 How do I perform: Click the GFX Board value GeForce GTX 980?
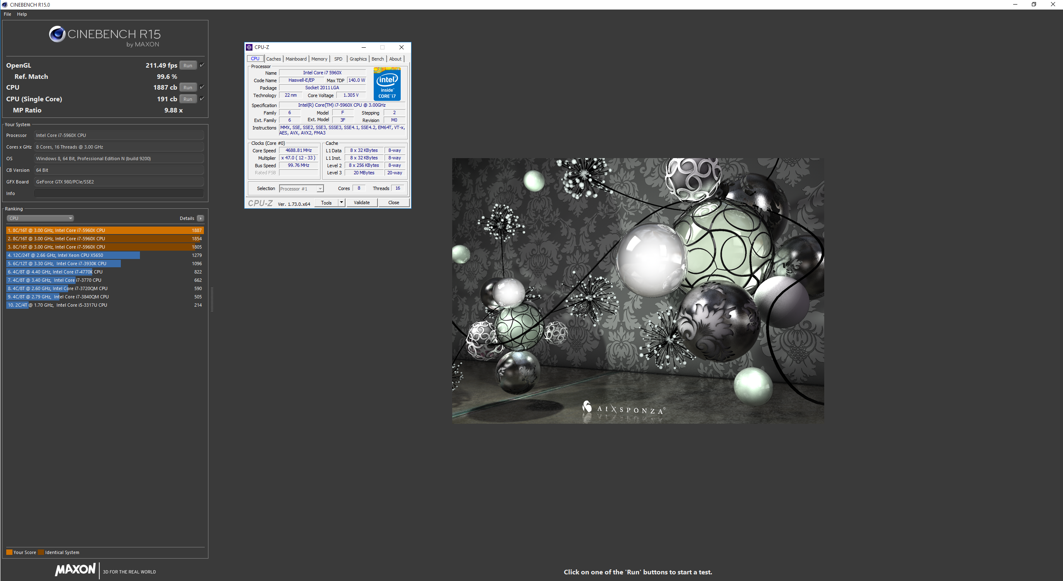tap(119, 182)
